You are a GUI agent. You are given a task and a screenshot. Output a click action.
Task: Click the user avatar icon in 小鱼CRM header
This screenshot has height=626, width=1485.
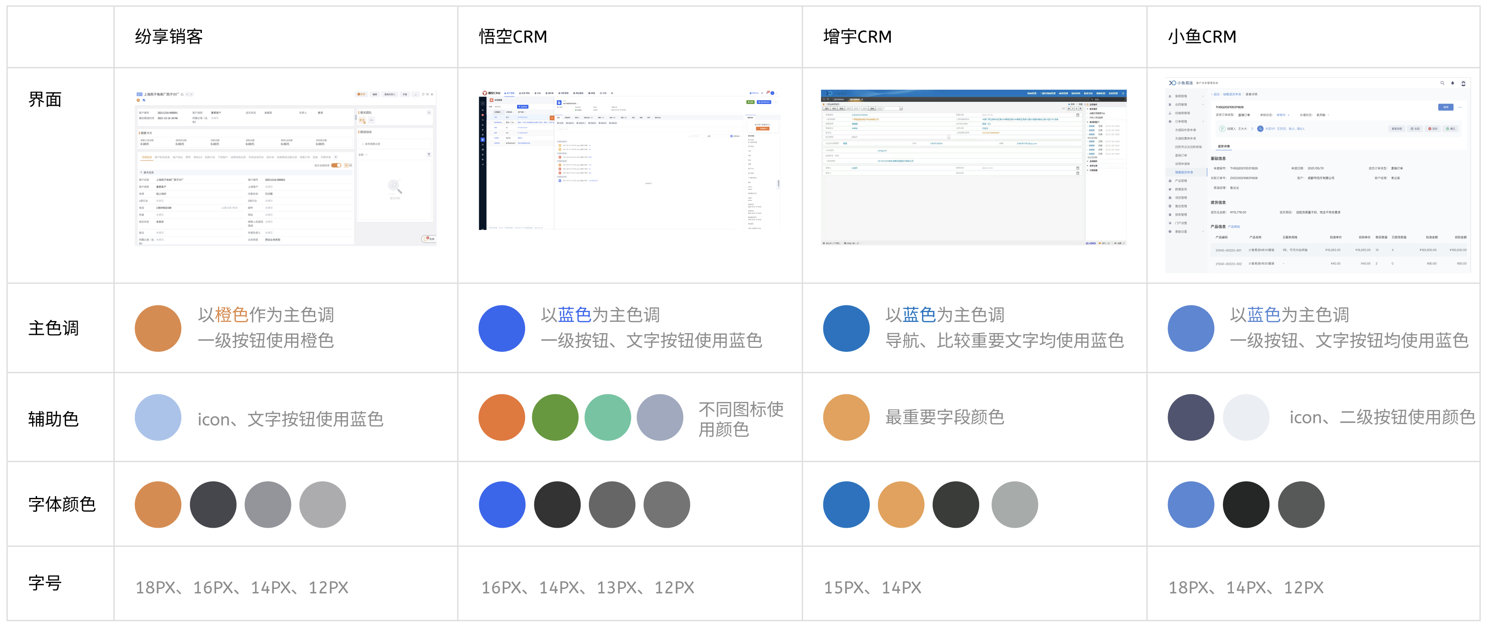pos(1463,83)
